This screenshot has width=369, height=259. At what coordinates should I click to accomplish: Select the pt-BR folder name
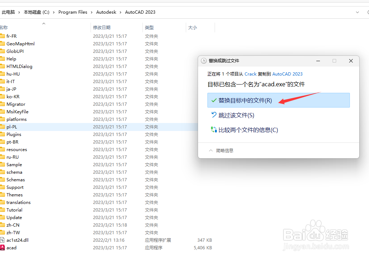pyautogui.click(x=13, y=142)
